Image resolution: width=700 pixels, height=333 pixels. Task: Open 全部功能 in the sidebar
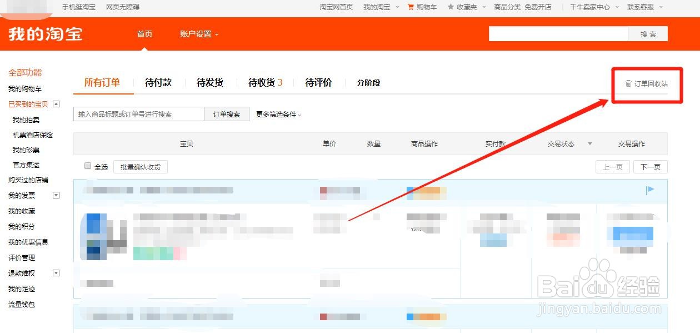25,73
